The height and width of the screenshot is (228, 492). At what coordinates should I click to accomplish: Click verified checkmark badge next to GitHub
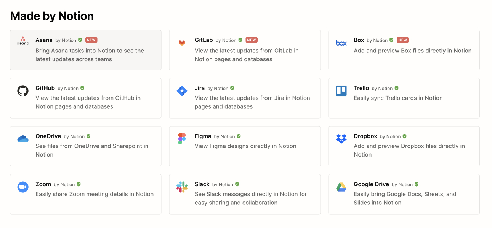click(x=82, y=88)
